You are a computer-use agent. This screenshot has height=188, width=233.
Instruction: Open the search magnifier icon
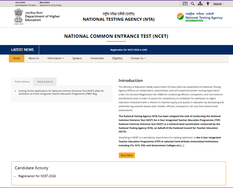click(x=193, y=4)
